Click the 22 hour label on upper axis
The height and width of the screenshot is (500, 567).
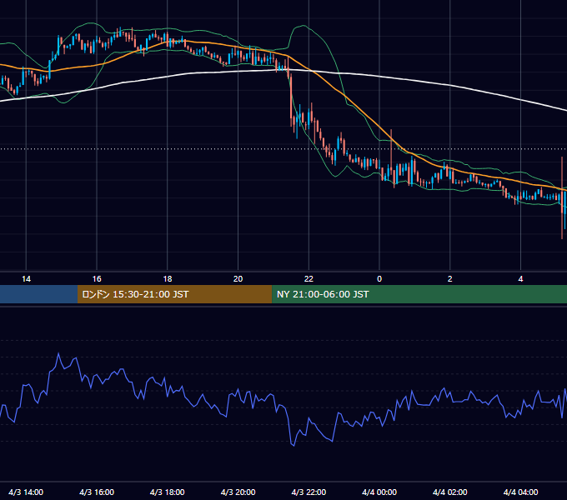click(309, 279)
